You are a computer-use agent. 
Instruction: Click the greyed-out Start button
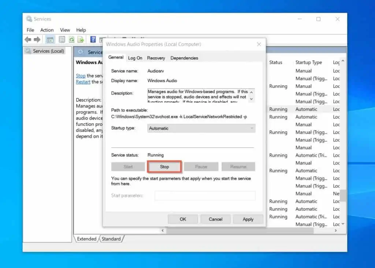pos(128,167)
